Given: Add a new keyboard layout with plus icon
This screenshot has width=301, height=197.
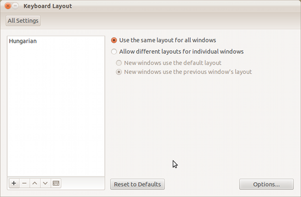Looking at the screenshot, I should point(14,183).
